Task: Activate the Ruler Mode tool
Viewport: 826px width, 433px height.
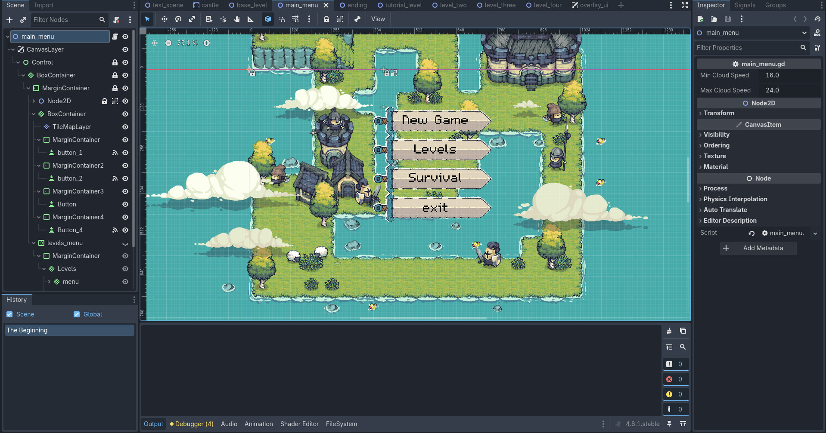Action: point(250,19)
